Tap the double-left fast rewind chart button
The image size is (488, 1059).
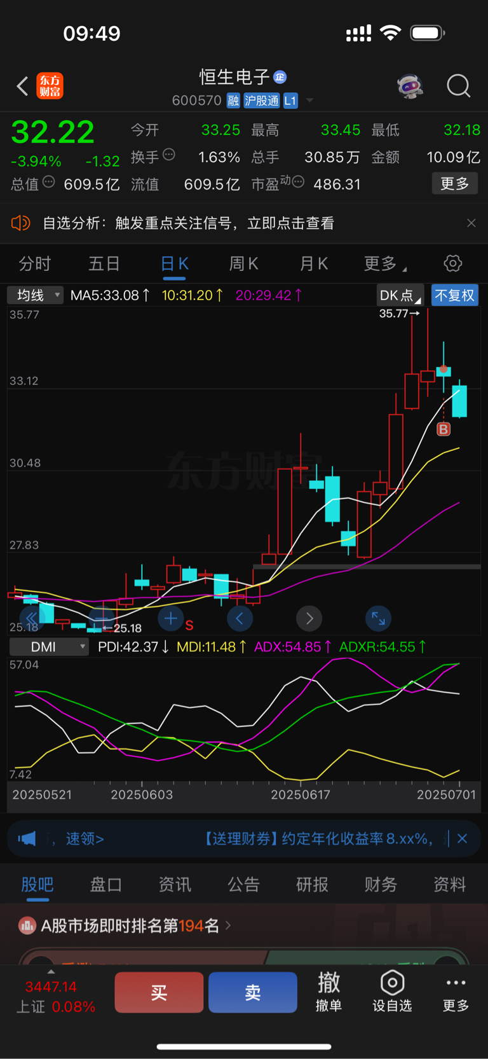click(31, 618)
